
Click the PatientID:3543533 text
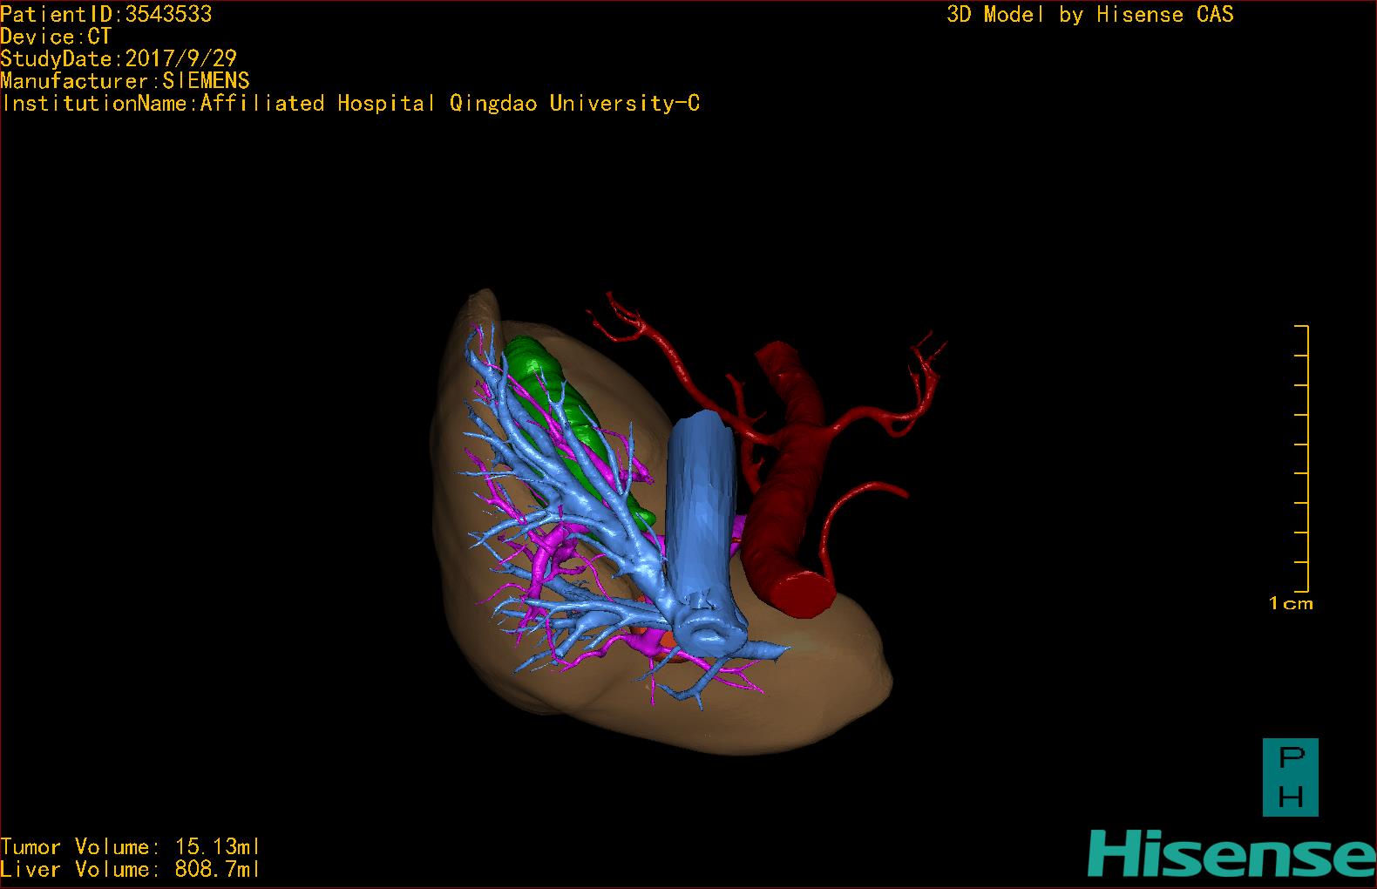point(106,14)
